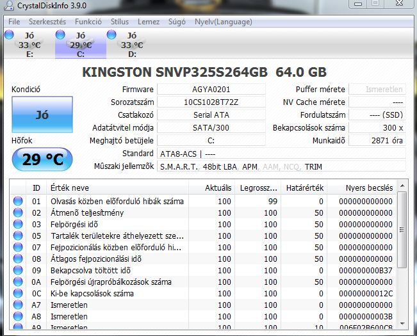Viewport: 417px width, 336px height.
Task: Select row Átmenő teljesítmény
Action: pos(204,212)
